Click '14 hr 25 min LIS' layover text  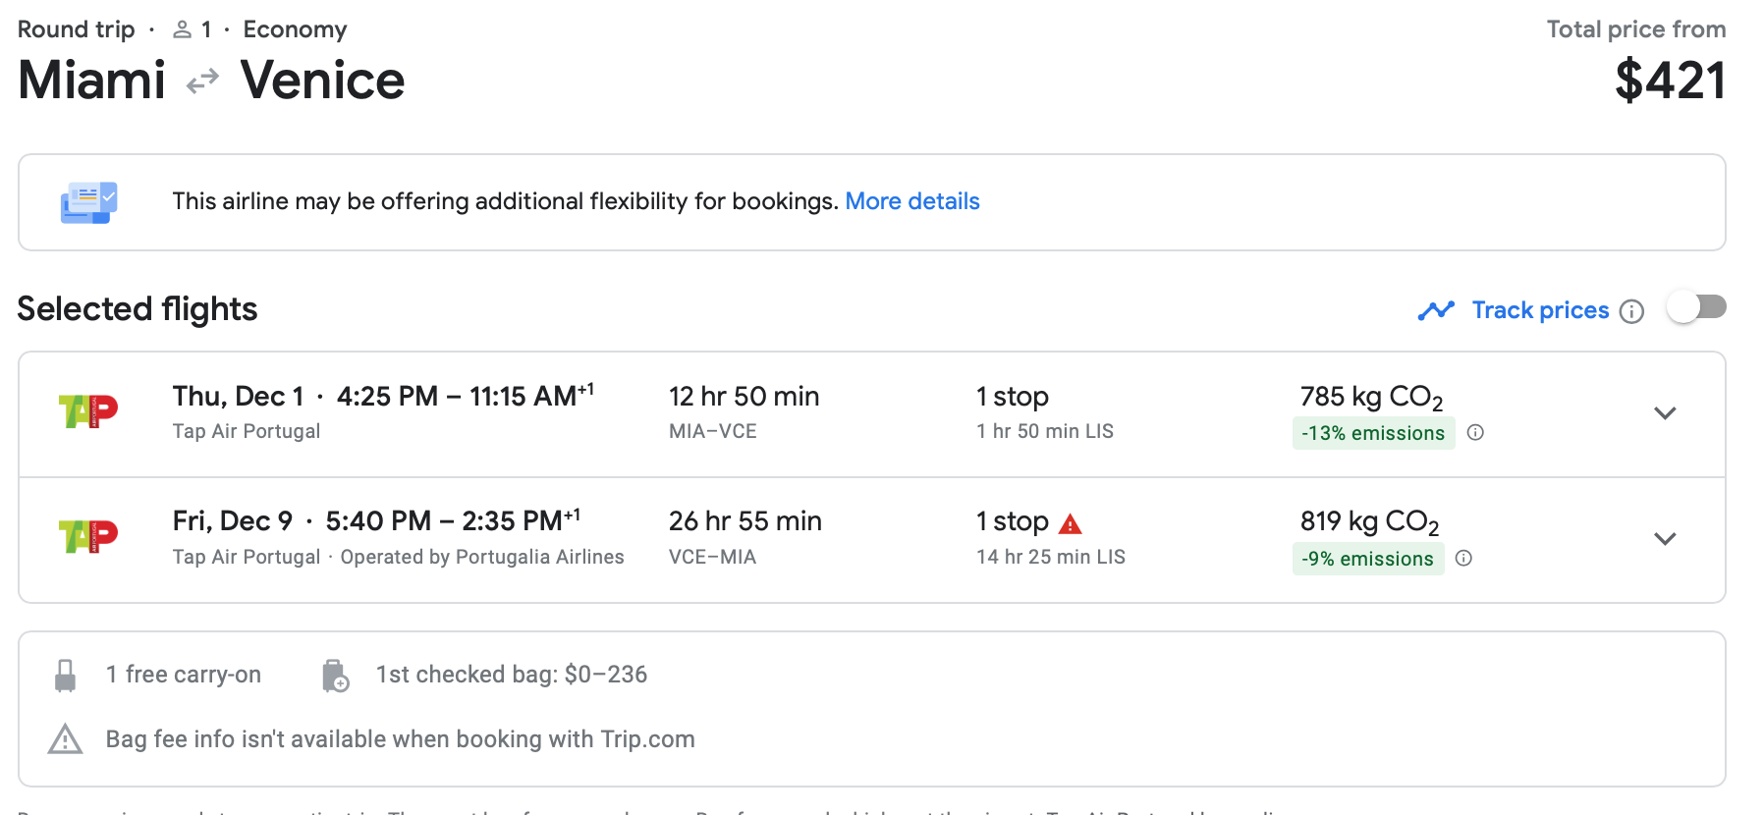point(1051,557)
